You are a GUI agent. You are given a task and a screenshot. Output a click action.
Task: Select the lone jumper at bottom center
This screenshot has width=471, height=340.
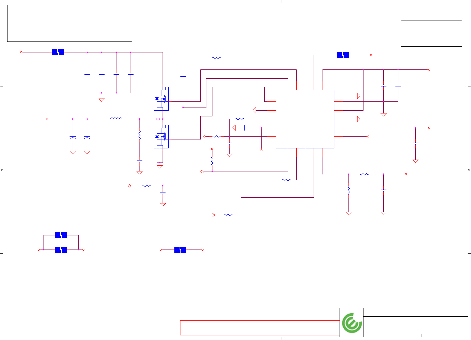pos(180,250)
